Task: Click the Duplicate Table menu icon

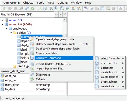Action: pyautogui.click(x=32, y=49)
